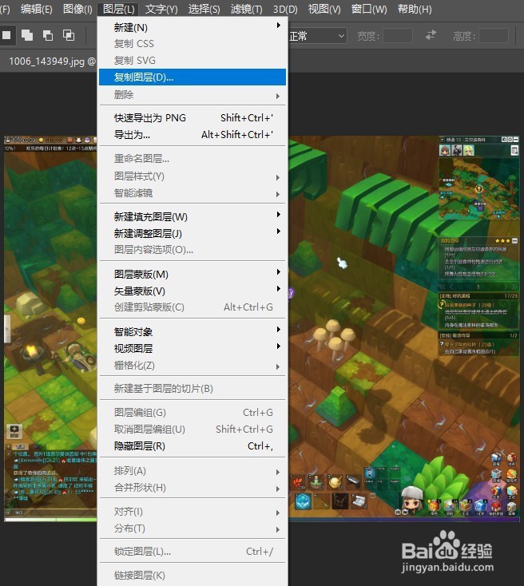Image resolution: width=524 pixels, height=586 pixels.
Task: Select the Add to selection icon
Action: 27,35
